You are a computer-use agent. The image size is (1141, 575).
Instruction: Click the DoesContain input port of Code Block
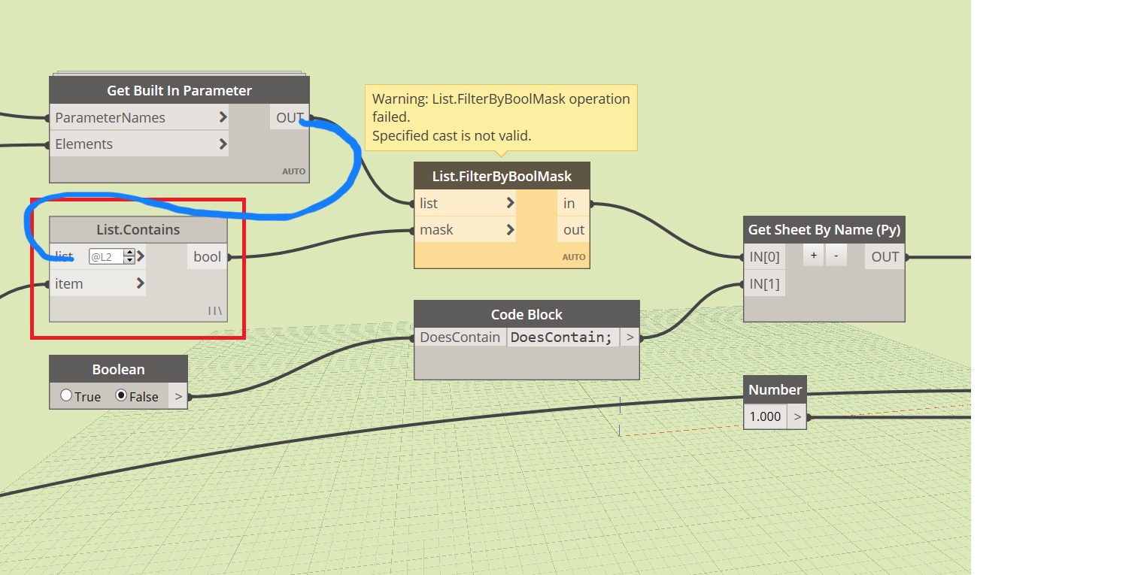click(460, 337)
